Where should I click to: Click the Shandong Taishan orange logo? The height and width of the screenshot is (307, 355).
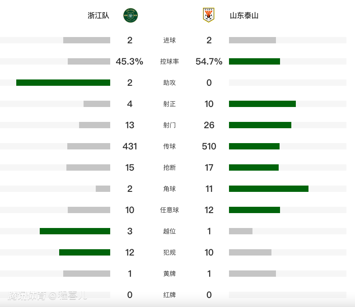(208, 15)
